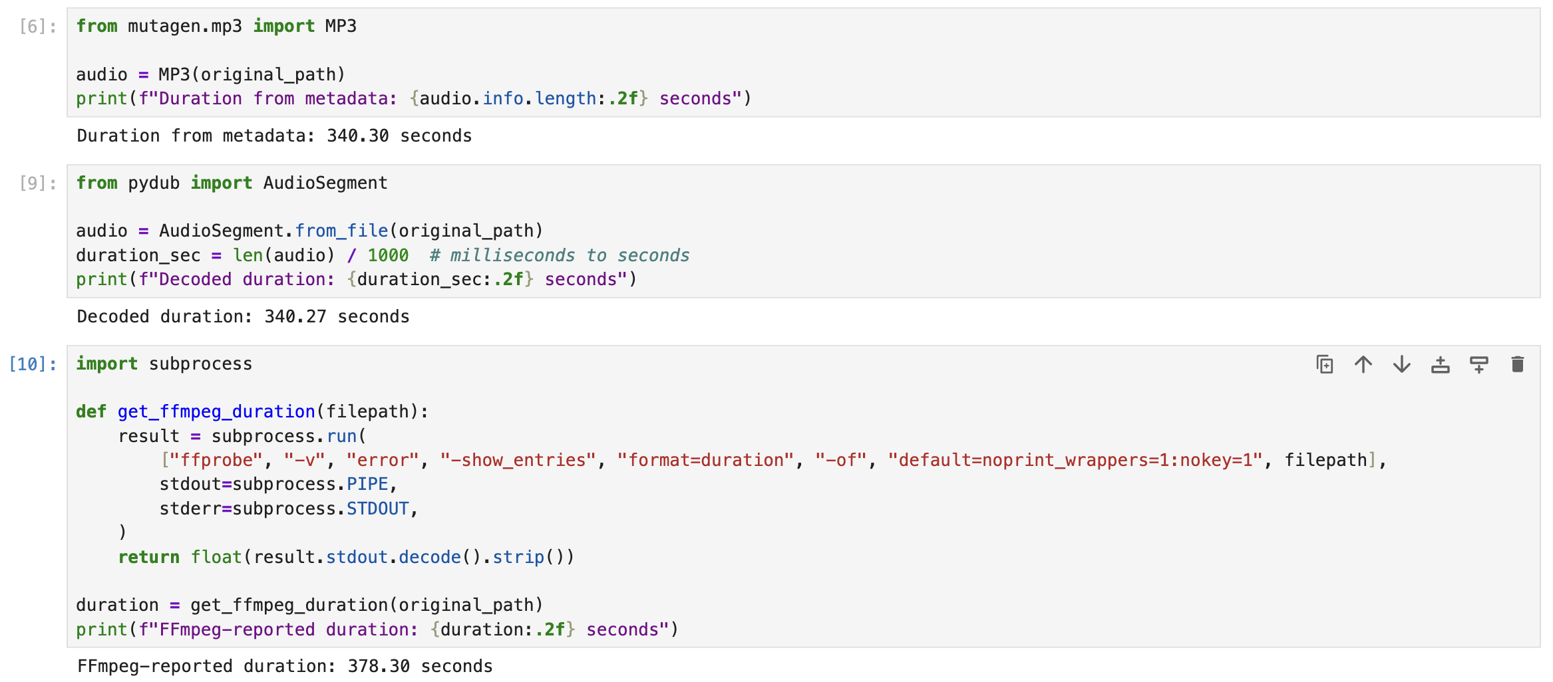Click the "FFmpeg-reported duration" output text
This screenshot has width=1553, height=682.
(285, 667)
